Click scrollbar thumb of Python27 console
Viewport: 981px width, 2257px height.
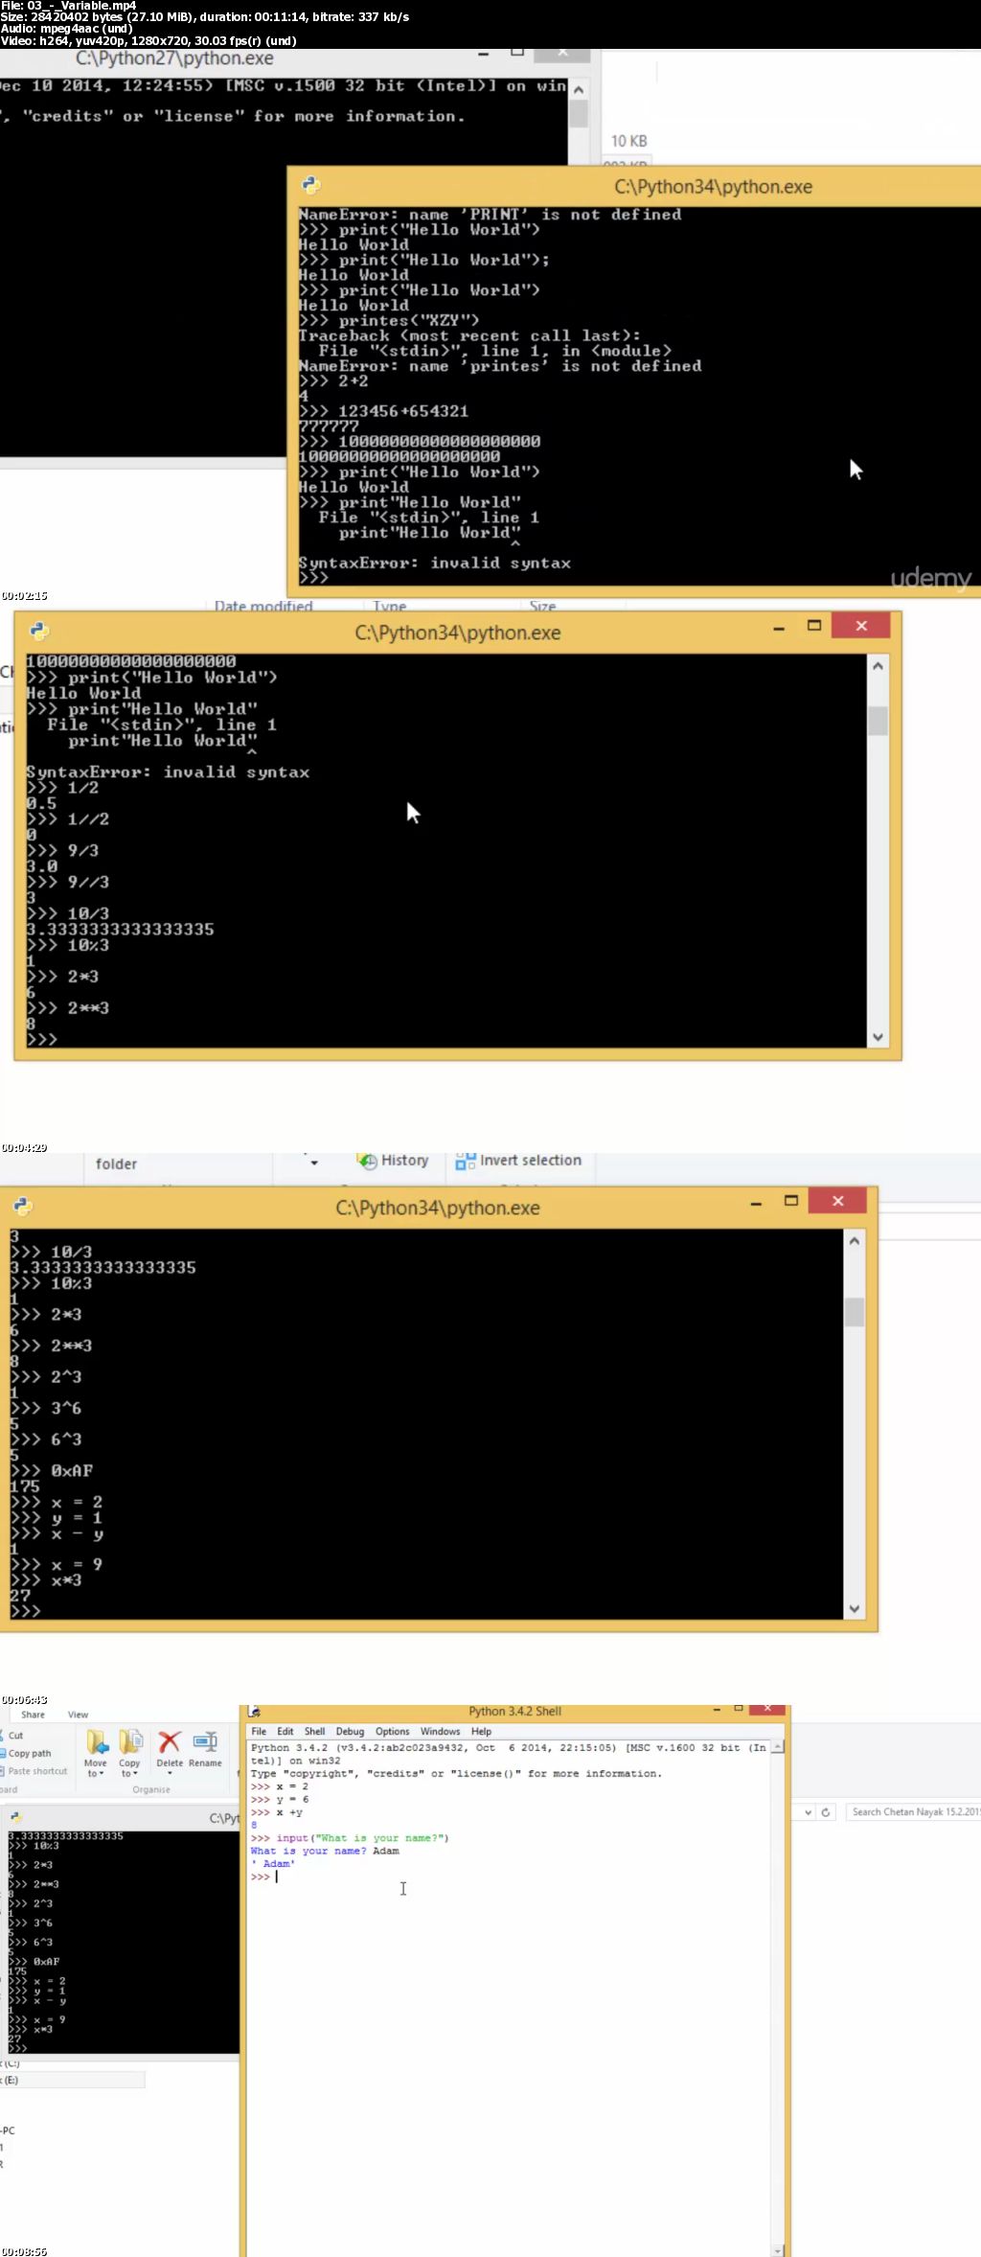pos(579,114)
